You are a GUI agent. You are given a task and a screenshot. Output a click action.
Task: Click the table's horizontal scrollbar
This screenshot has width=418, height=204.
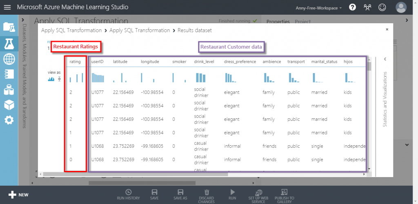(135, 174)
